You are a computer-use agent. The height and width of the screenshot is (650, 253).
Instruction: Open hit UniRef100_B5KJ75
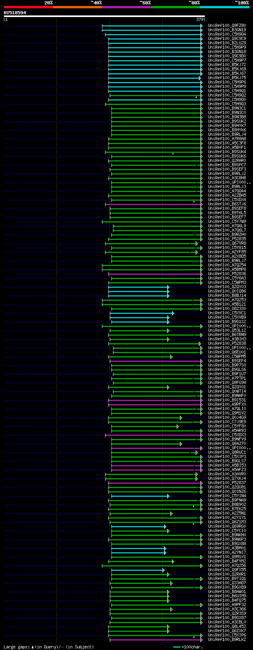pos(227,78)
